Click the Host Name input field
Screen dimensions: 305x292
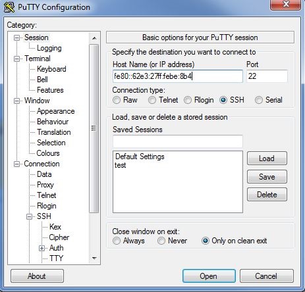(178, 76)
